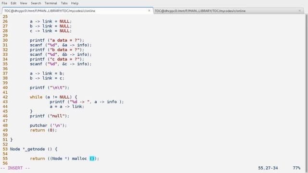Image resolution: width=308 pixels, height=173 pixels.
Task: Select the first terminal tab
Action: pos(77,11)
